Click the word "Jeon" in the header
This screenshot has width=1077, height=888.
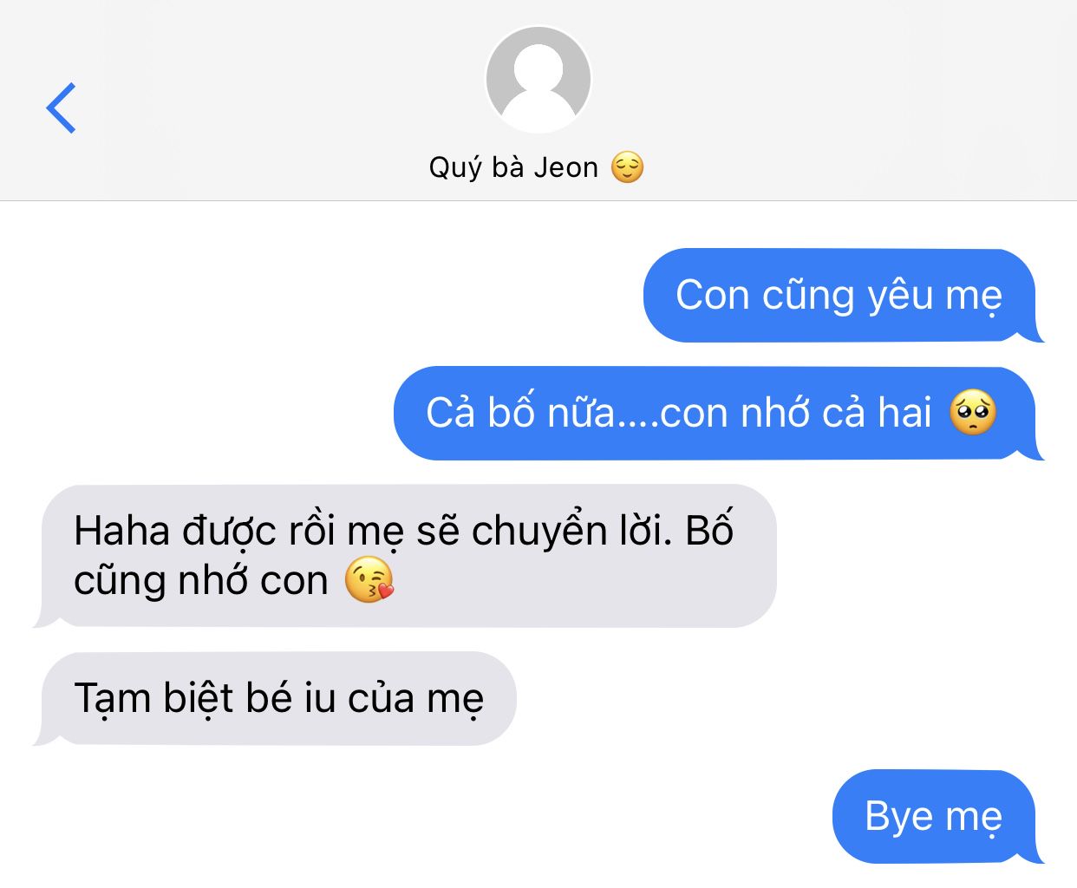(x=565, y=167)
